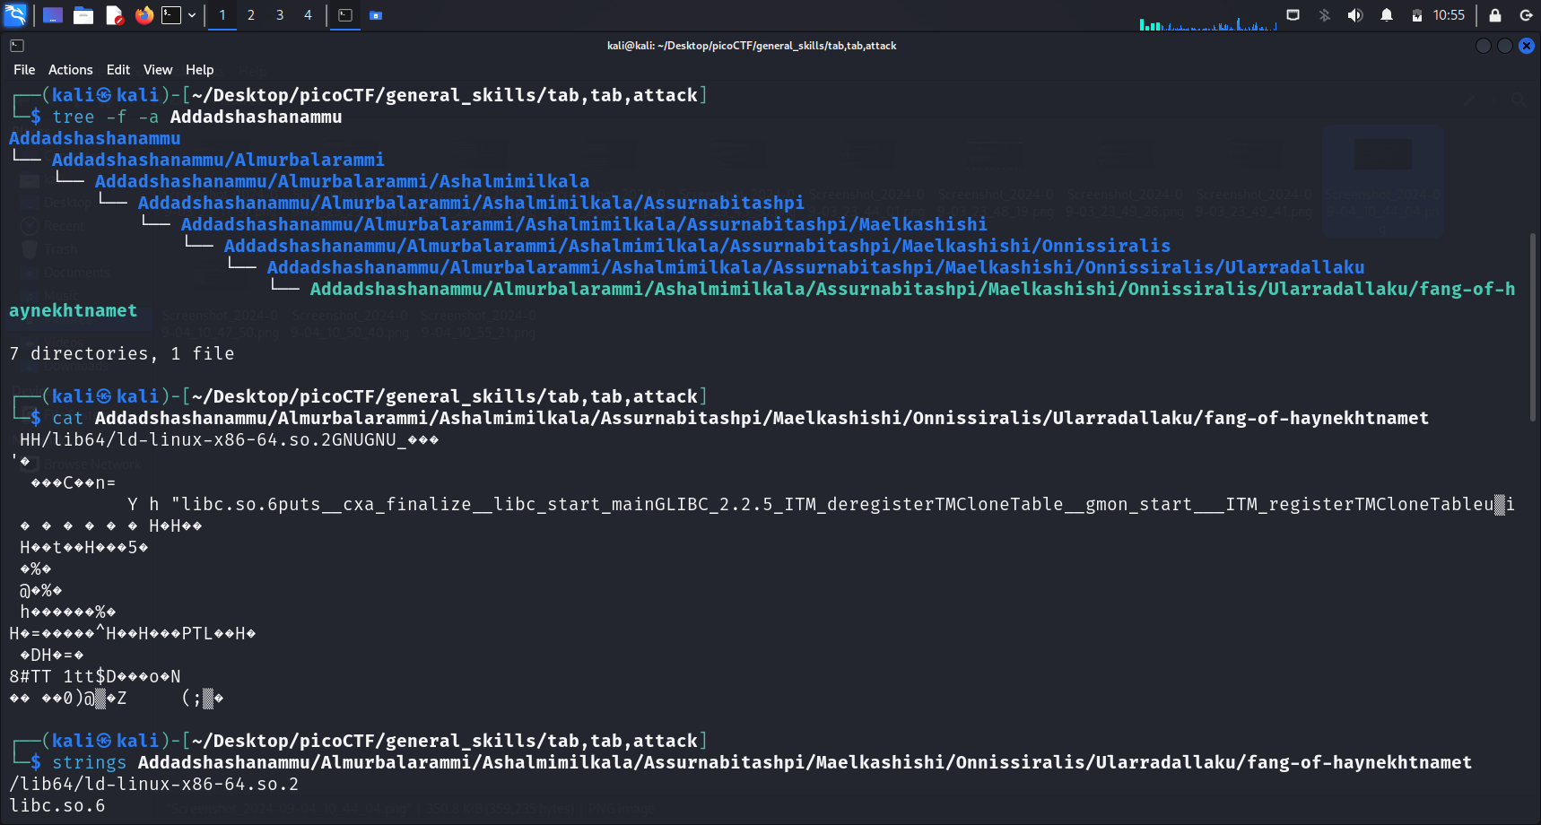Open a new terminal from the panel launcher
This screenshot has height=825, width=1541.
click(x=171, y=15)
